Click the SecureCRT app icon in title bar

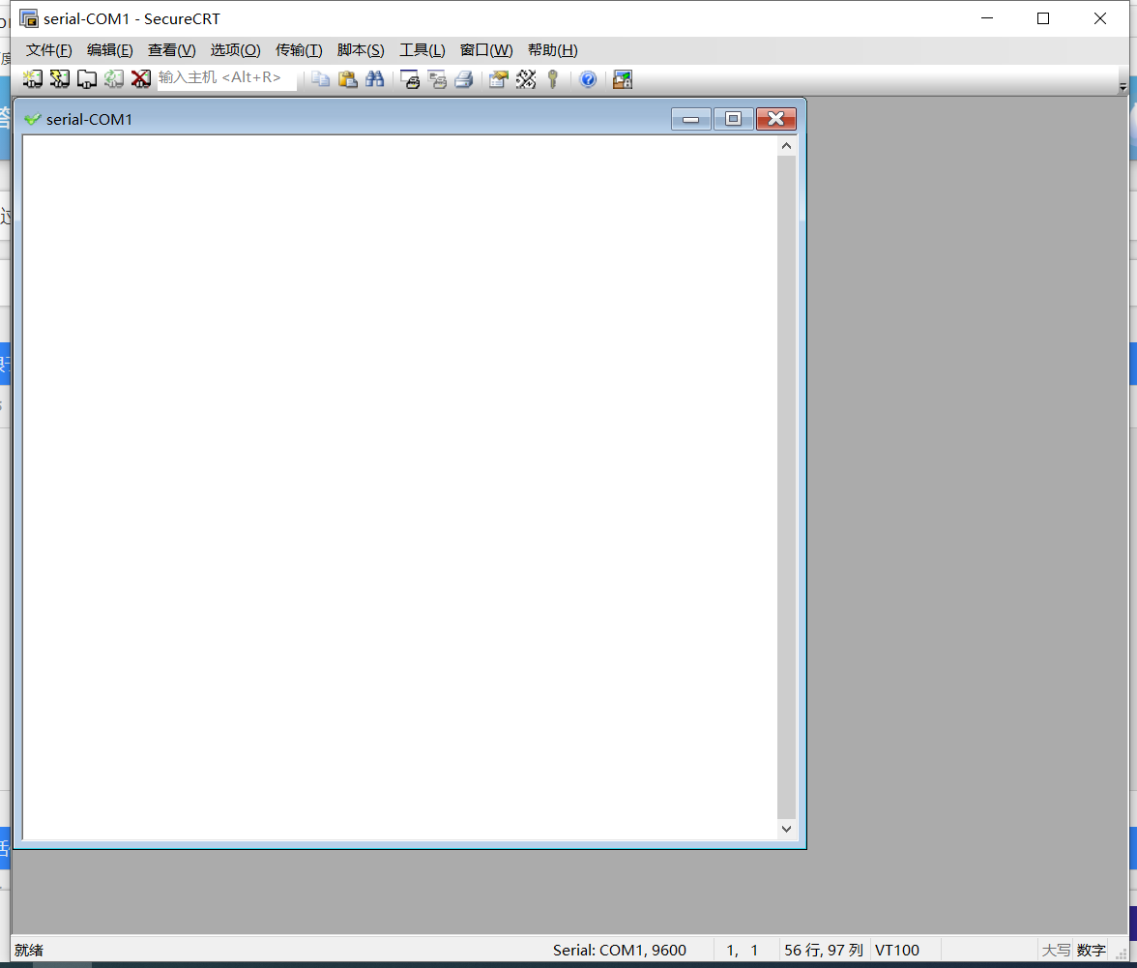tap(28, 18)
